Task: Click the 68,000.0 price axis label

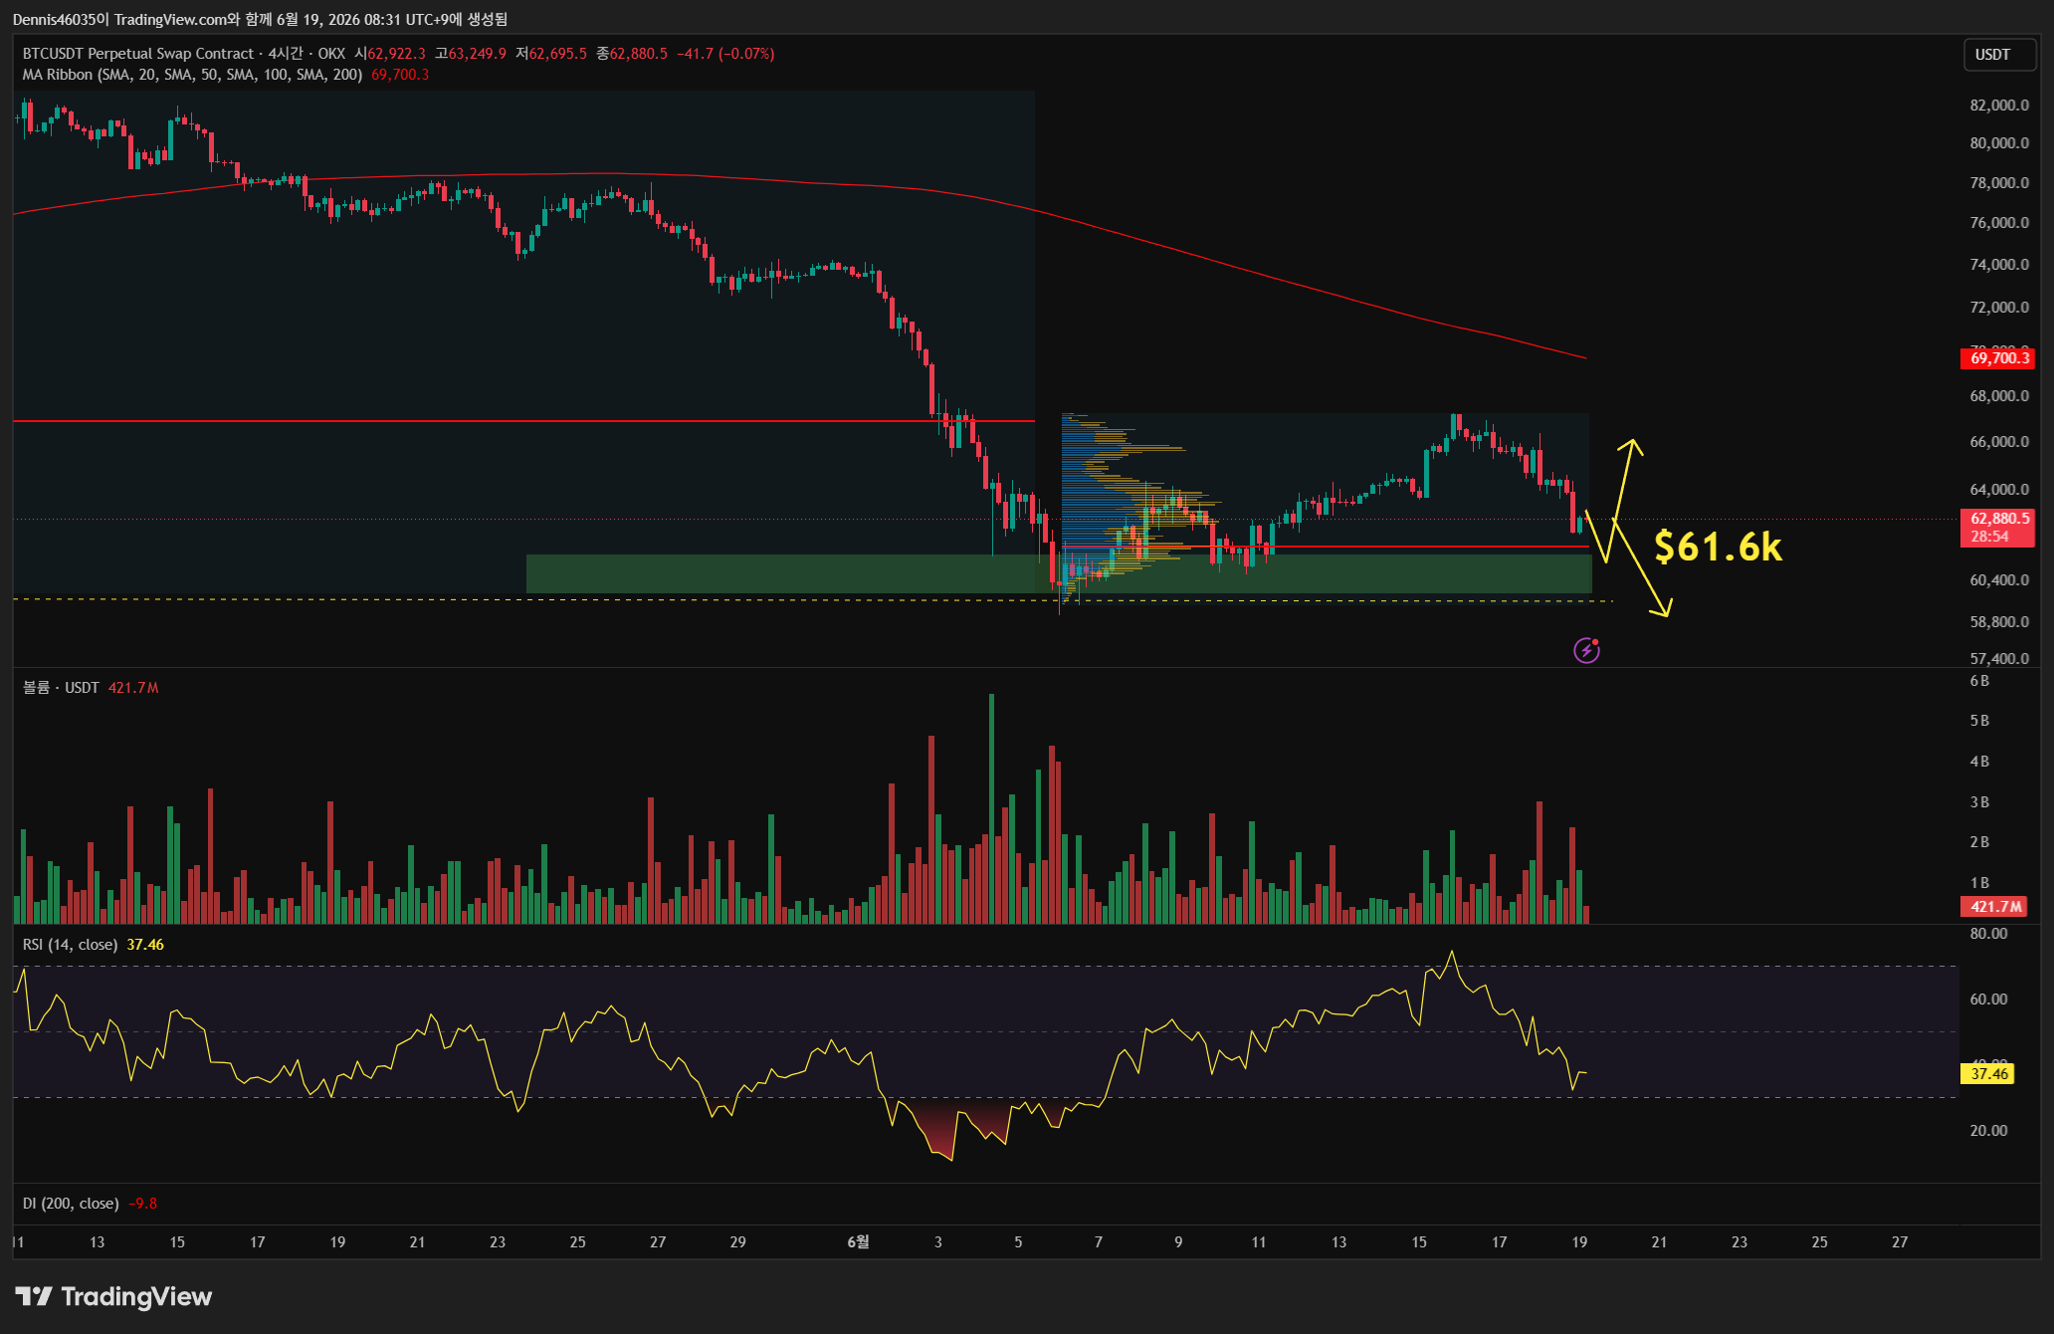Action: pos(1999,396)
